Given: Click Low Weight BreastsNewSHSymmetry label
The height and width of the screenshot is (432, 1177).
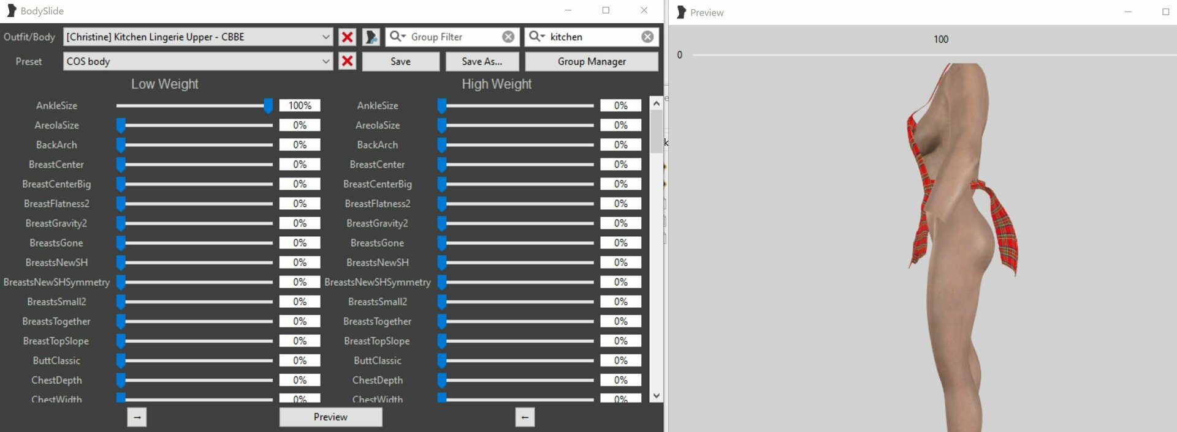Looking at the screenshot, I should coord(56,282).
